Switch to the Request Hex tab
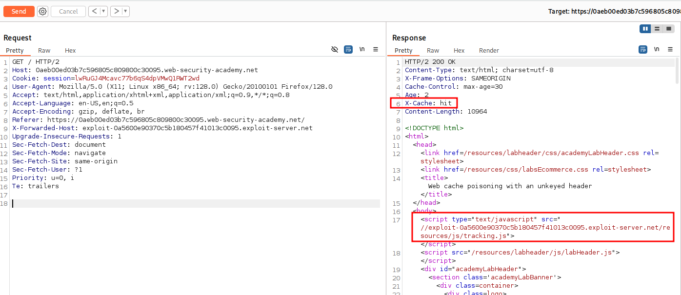 click(x=70, y=51)
